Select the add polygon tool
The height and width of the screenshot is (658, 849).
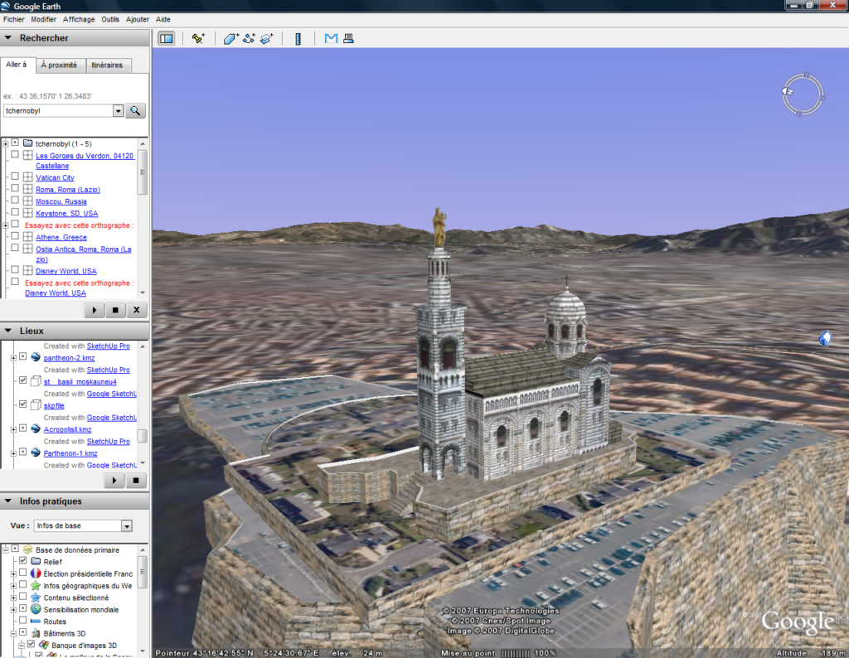(x=231, y=38)
